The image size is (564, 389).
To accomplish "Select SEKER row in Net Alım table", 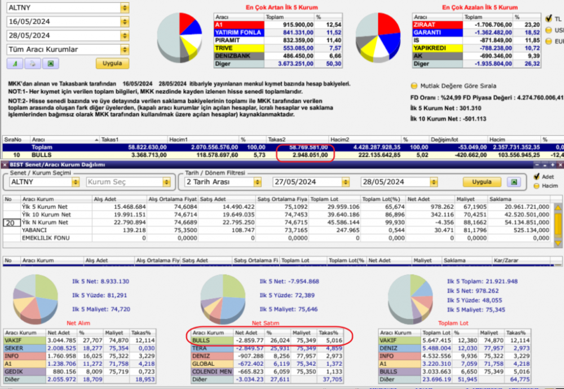I will 80,348.
